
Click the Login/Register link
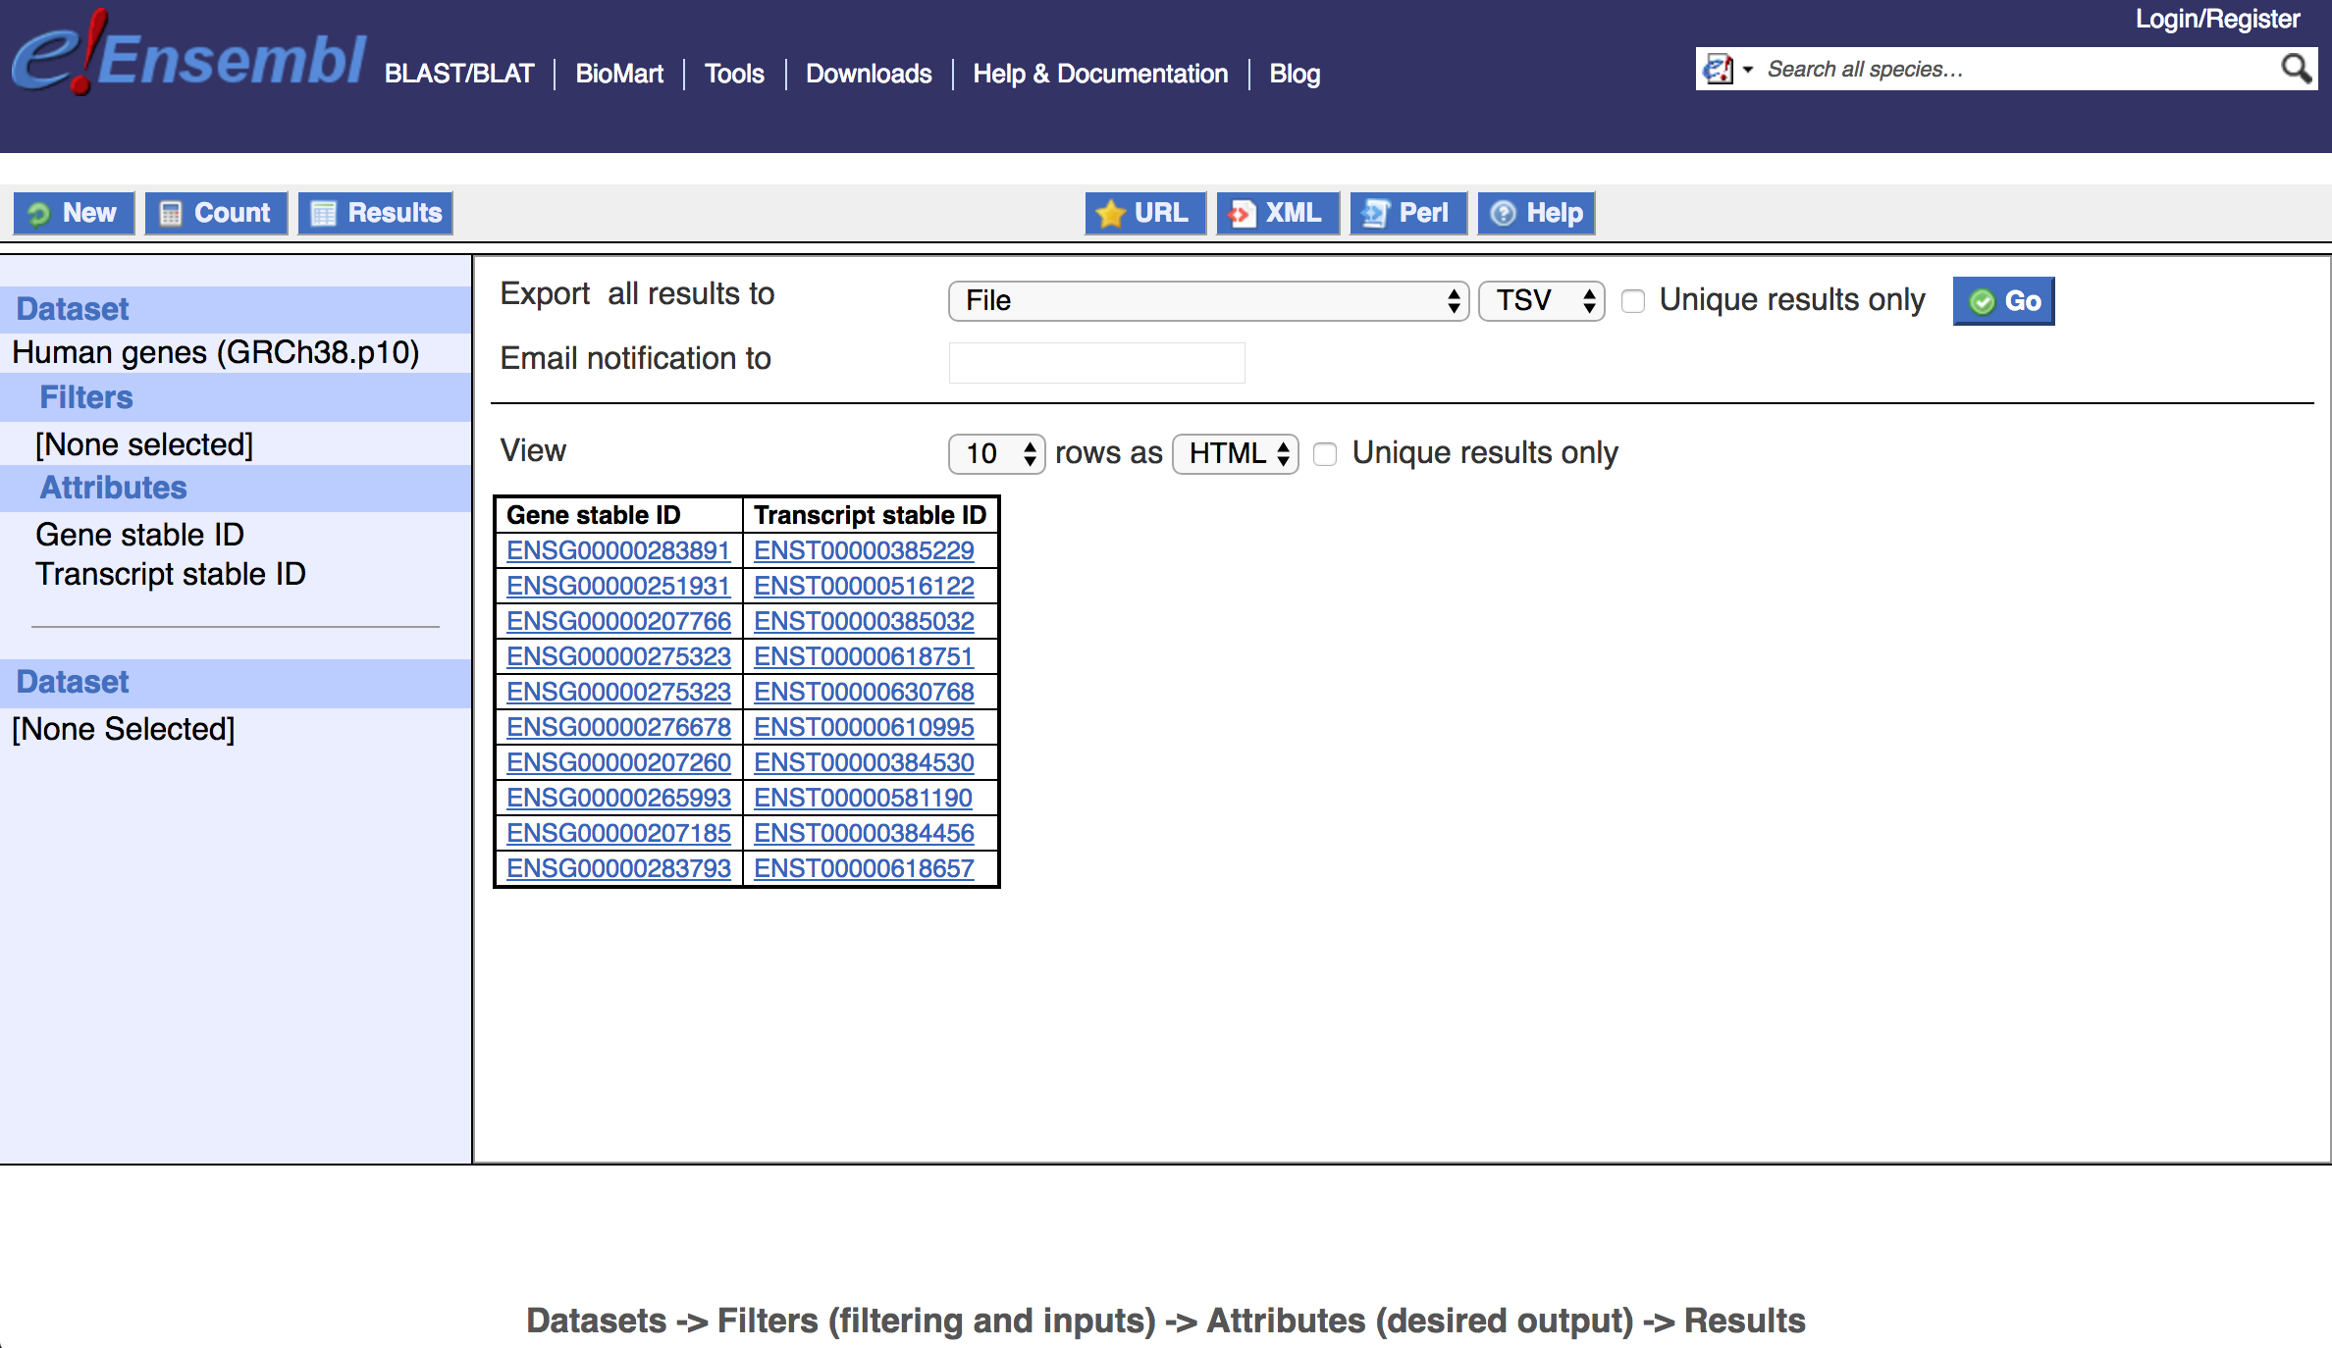click(2217, 19)
